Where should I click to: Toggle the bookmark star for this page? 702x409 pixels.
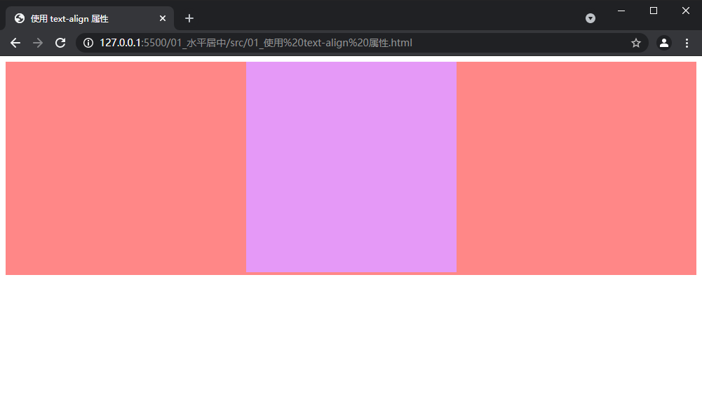coord(635,43)
